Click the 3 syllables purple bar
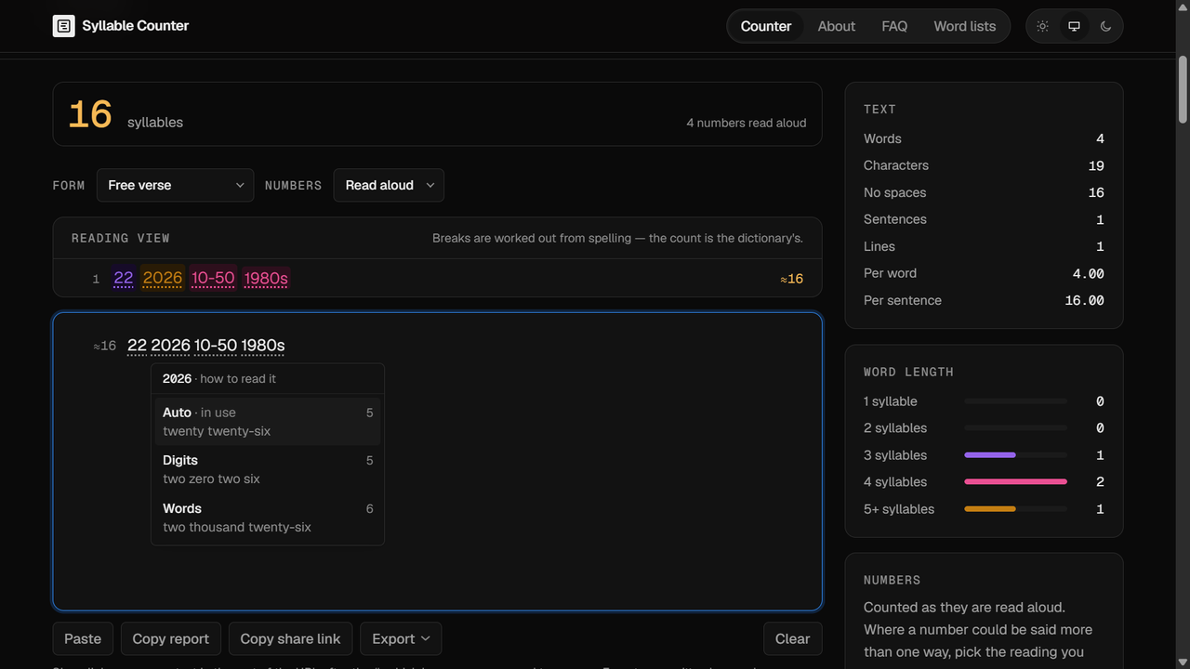Image resolution: width=1190 pixels, height=669 pixels. 990,455
